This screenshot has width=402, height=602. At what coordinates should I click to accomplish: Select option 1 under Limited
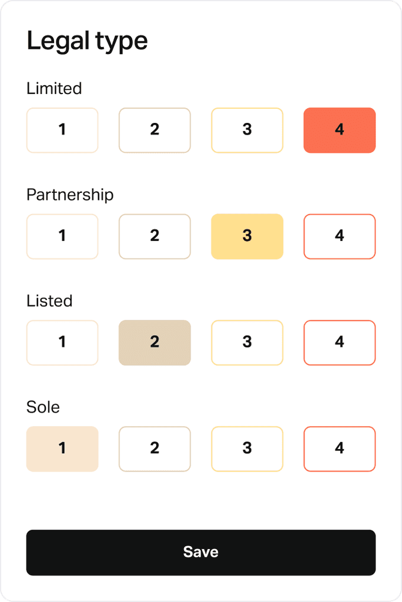[x=62, y=130]
